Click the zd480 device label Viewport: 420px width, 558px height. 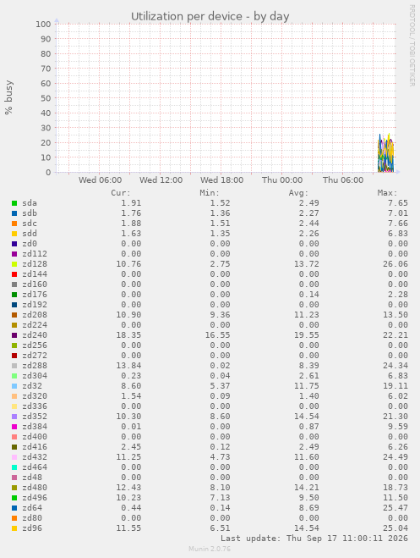tap(35, 488)
